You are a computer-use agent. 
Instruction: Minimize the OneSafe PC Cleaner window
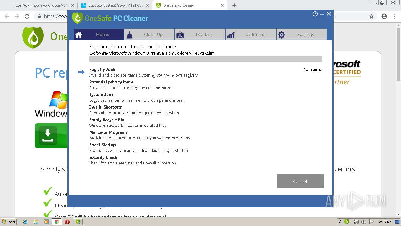322,14
